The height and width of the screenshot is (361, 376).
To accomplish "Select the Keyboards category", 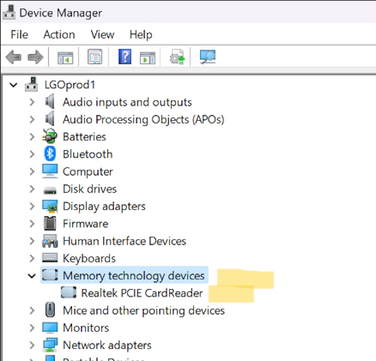I will click(x=89, y=258).
